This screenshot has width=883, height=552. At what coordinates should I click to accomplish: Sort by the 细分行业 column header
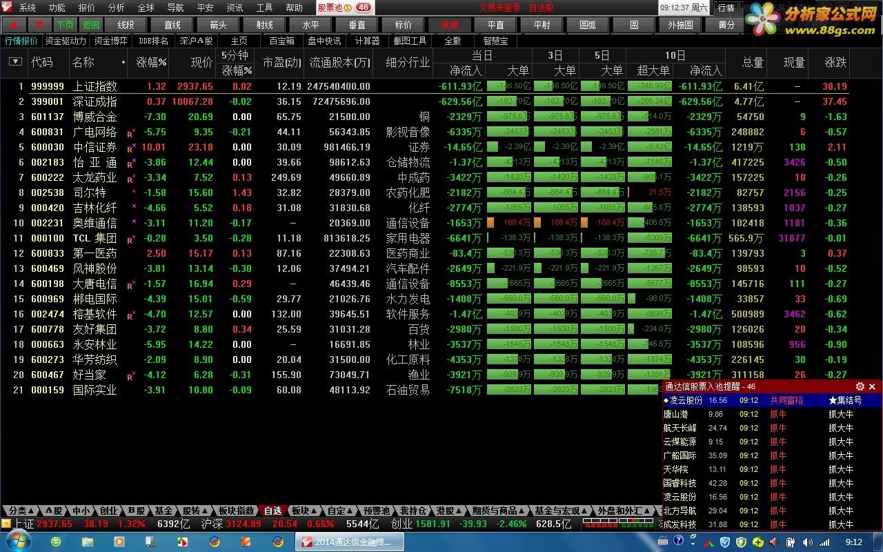point(408,62)
